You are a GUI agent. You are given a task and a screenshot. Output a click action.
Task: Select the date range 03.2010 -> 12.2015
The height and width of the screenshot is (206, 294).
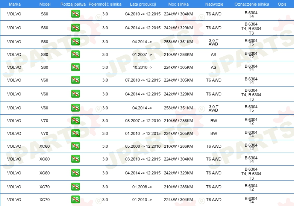point(143,159)
